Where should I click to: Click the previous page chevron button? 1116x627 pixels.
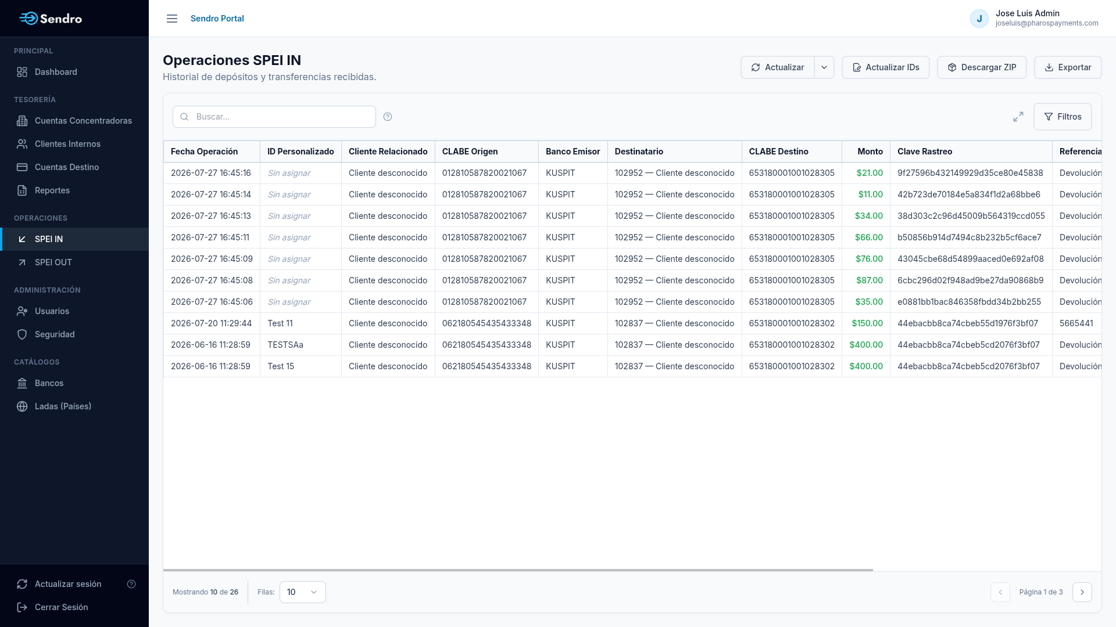[x=1000, y=592]
